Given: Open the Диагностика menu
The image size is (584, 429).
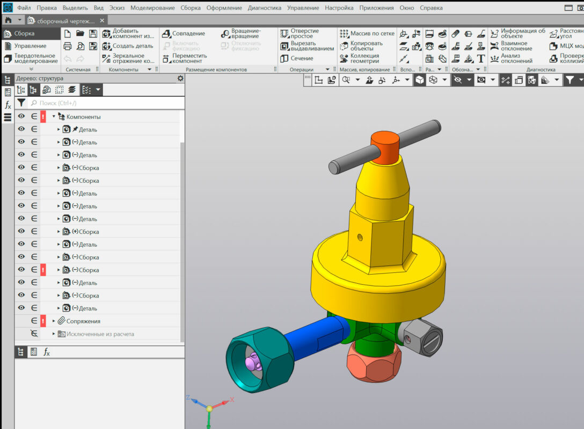Looking at the screenshot, I should (x=264, y=8).
